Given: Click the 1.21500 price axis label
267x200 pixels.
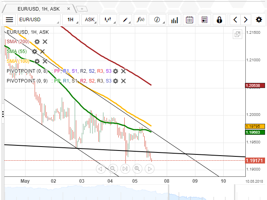Looking at the screenshot, I should [253, 33].
